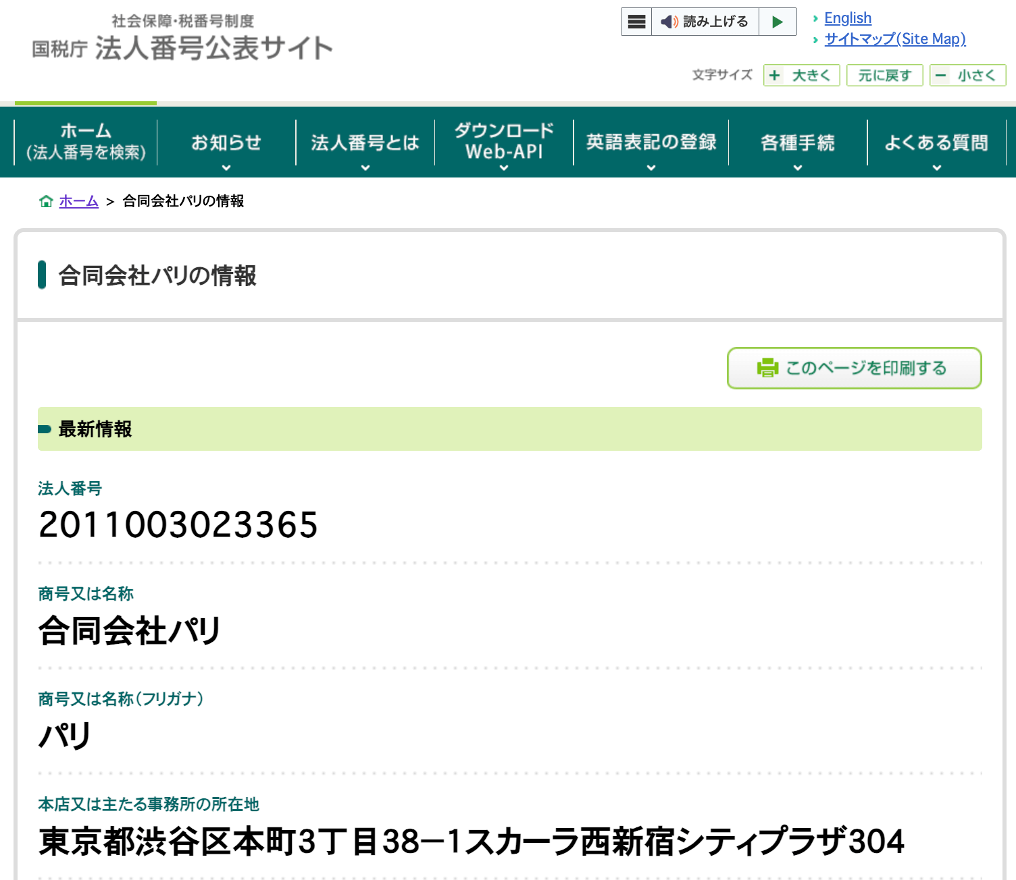Click the corporate number 2011003023365
This screenshot has width=1016, height=880.
(178, 525)
